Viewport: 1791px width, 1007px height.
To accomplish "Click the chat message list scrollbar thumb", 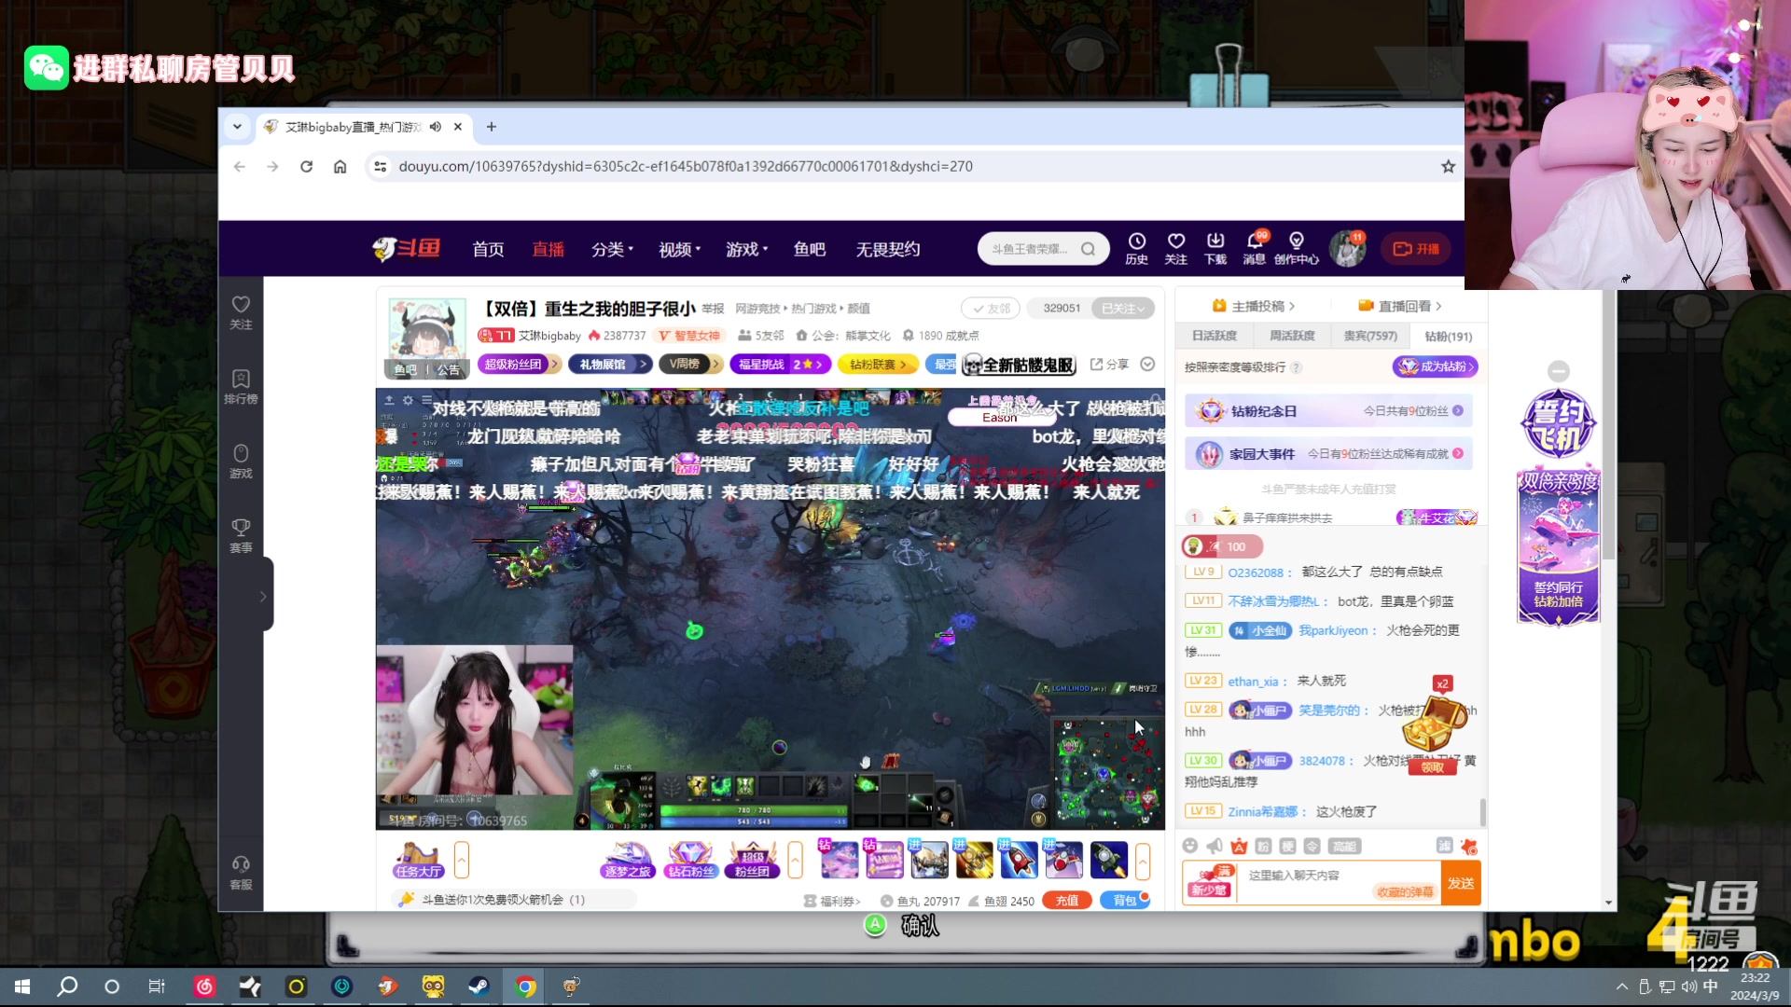I will coord(1483,811).
